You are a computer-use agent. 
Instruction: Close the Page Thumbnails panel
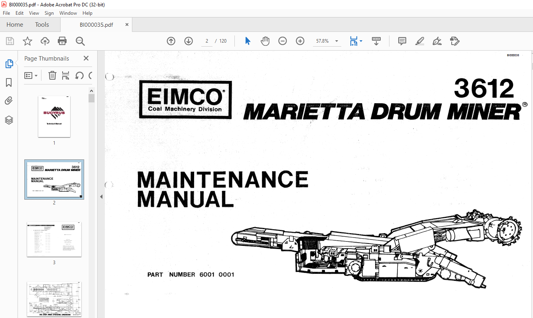pyautogui.click(x=86, y=59)
